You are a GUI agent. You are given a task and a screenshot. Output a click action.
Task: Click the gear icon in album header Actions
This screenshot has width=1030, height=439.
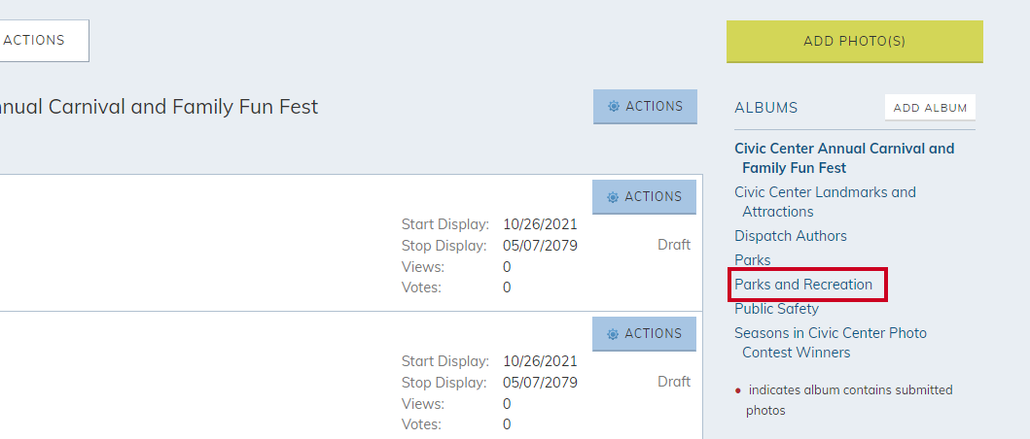point(614,106)
